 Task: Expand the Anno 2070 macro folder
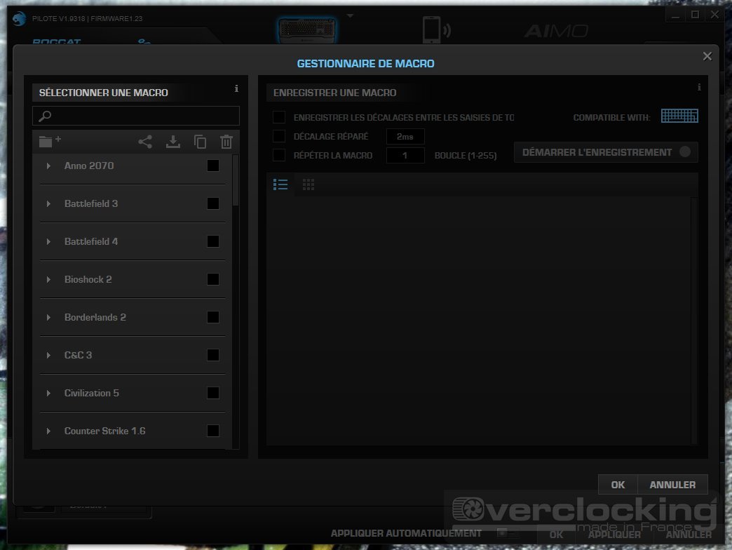[x=48, y=166]
